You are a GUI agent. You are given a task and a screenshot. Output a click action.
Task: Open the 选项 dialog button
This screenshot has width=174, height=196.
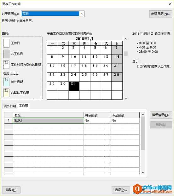tap(121, 190)
